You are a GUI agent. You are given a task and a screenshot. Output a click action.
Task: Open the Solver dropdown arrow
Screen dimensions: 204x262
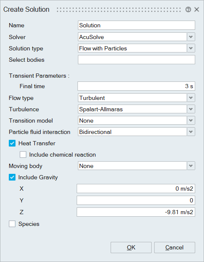pyautogui.click(x=191, y=37)
